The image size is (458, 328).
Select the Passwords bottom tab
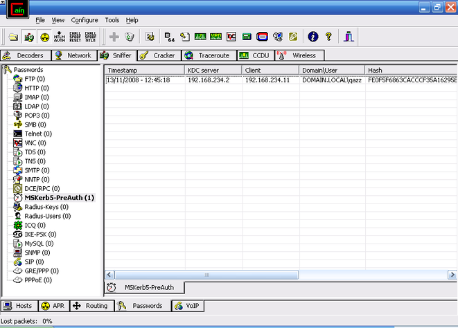click(143, 306)
